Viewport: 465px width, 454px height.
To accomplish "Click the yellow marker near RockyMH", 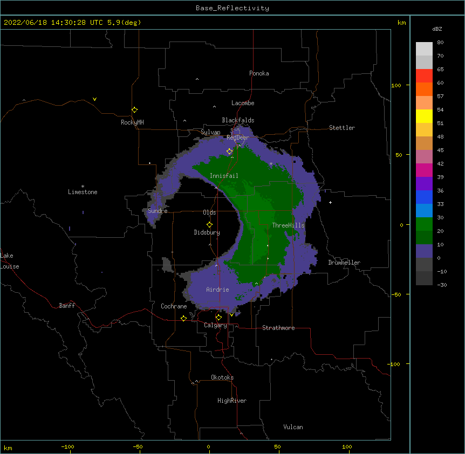I will (x=135, y=110).
